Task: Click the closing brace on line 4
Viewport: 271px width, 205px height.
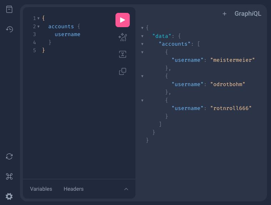Action: [50, 42]
